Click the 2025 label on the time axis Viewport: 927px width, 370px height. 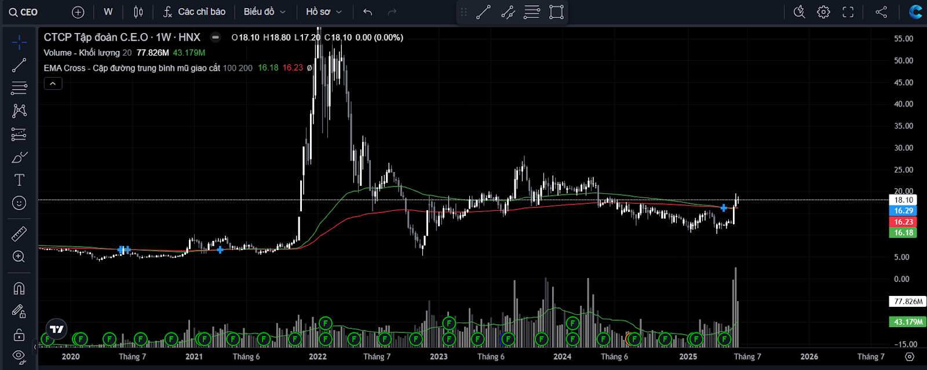[688, 357]
